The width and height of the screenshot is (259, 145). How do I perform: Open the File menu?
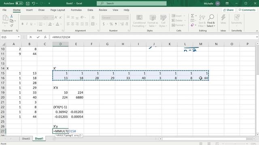pyautogui.click(x=4, y=10)
